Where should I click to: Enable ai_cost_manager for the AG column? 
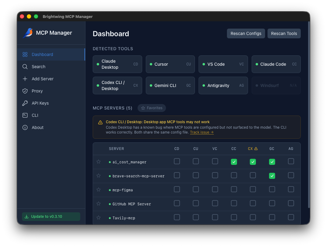291,161
